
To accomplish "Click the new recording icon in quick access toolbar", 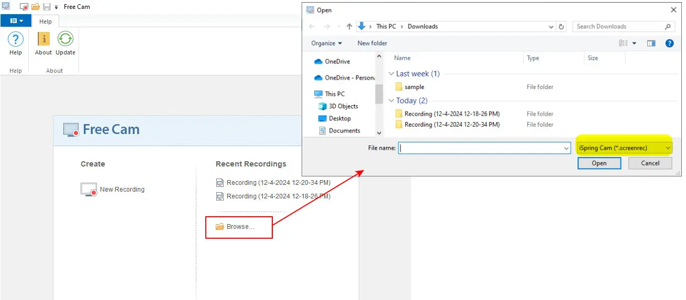I will click(x=24, y=7).
